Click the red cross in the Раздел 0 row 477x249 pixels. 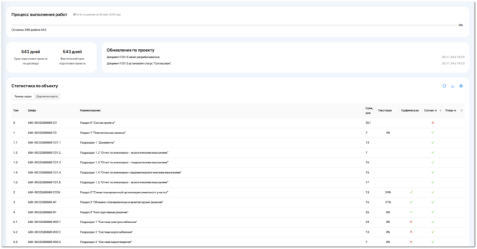coord(433,122)
